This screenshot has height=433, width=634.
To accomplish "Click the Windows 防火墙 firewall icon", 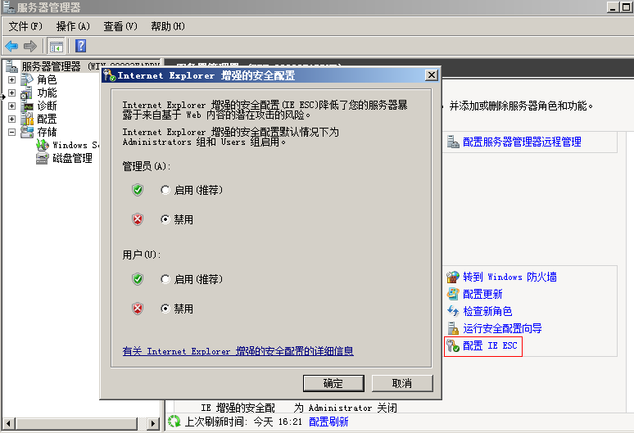I will coord(453,277).
